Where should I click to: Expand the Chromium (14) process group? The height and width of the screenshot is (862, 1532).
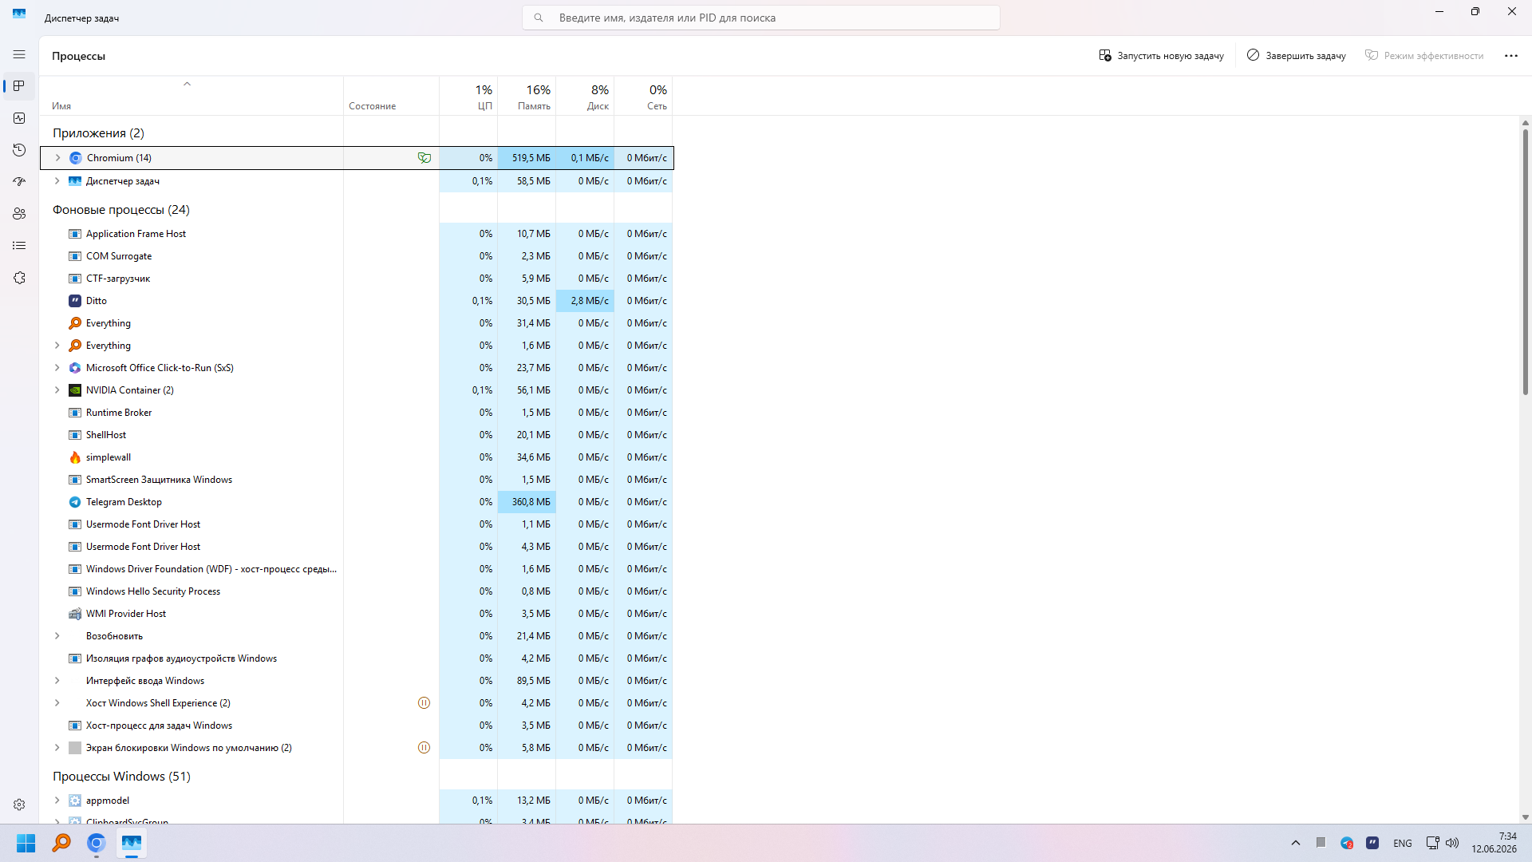click(x=57, y=158)
